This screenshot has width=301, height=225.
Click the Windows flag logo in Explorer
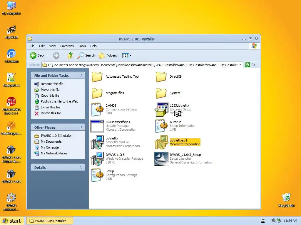[254, 46]
